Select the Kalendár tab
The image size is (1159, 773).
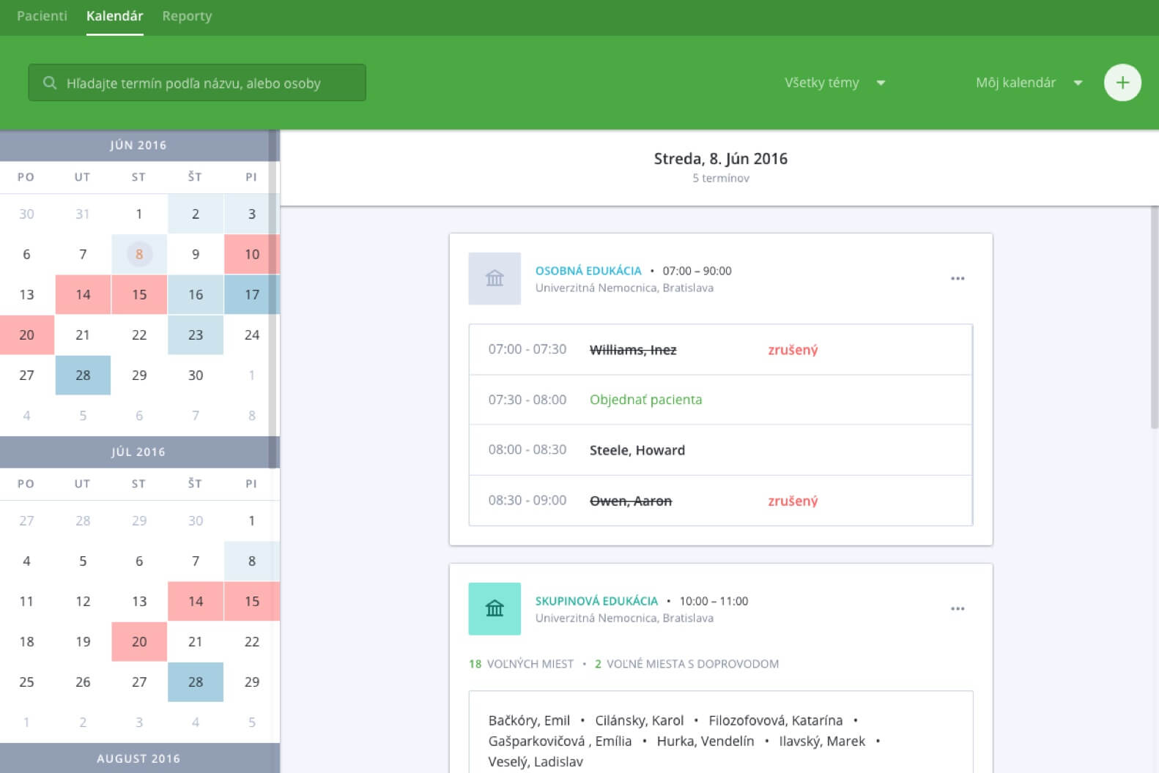tap(114, 16)
